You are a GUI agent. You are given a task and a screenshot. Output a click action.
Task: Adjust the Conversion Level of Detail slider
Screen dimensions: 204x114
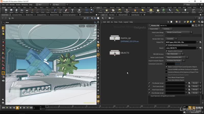click(x=188, y=64)
